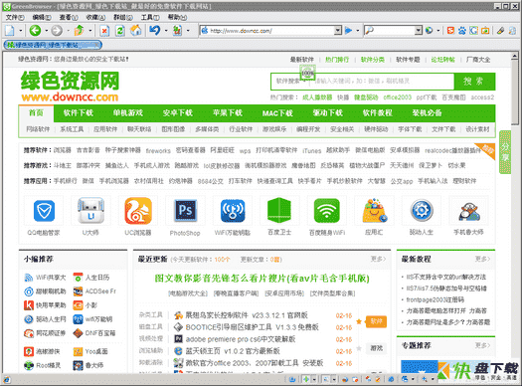Open the 软件搜索 dropdown on the website
This screenshot has height=386, width=522.
click(291, 81)
